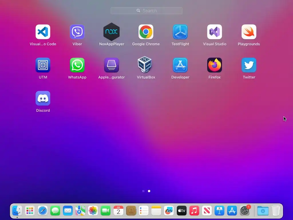293x220 pixels.
Task: Launch Keynote from the Dock
Action: pyautogui.click(x=219, y=211)
